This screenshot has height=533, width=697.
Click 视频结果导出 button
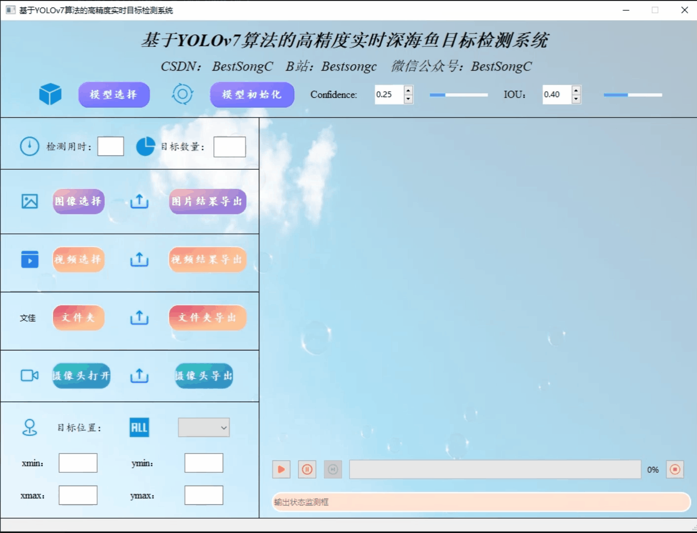tap(208, 260)
